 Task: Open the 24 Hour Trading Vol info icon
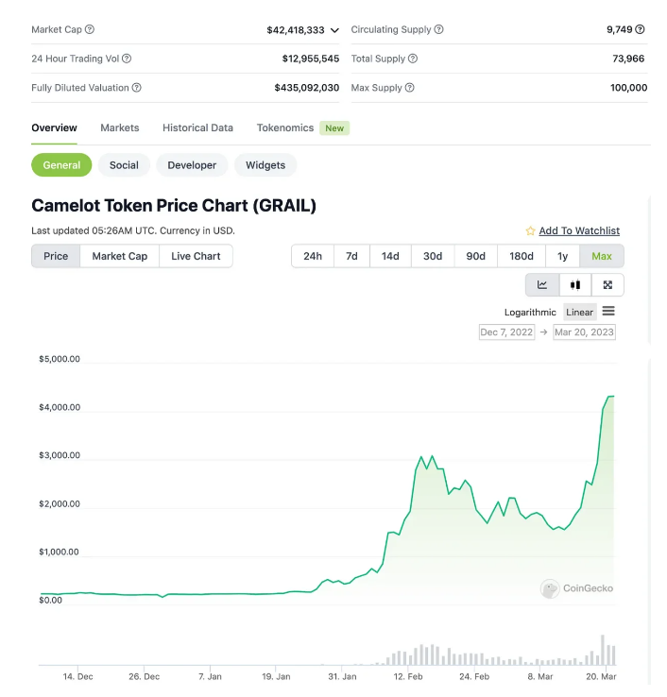[127, 59]
